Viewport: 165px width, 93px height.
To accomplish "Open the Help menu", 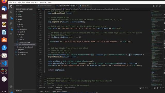I will [49, 2].
